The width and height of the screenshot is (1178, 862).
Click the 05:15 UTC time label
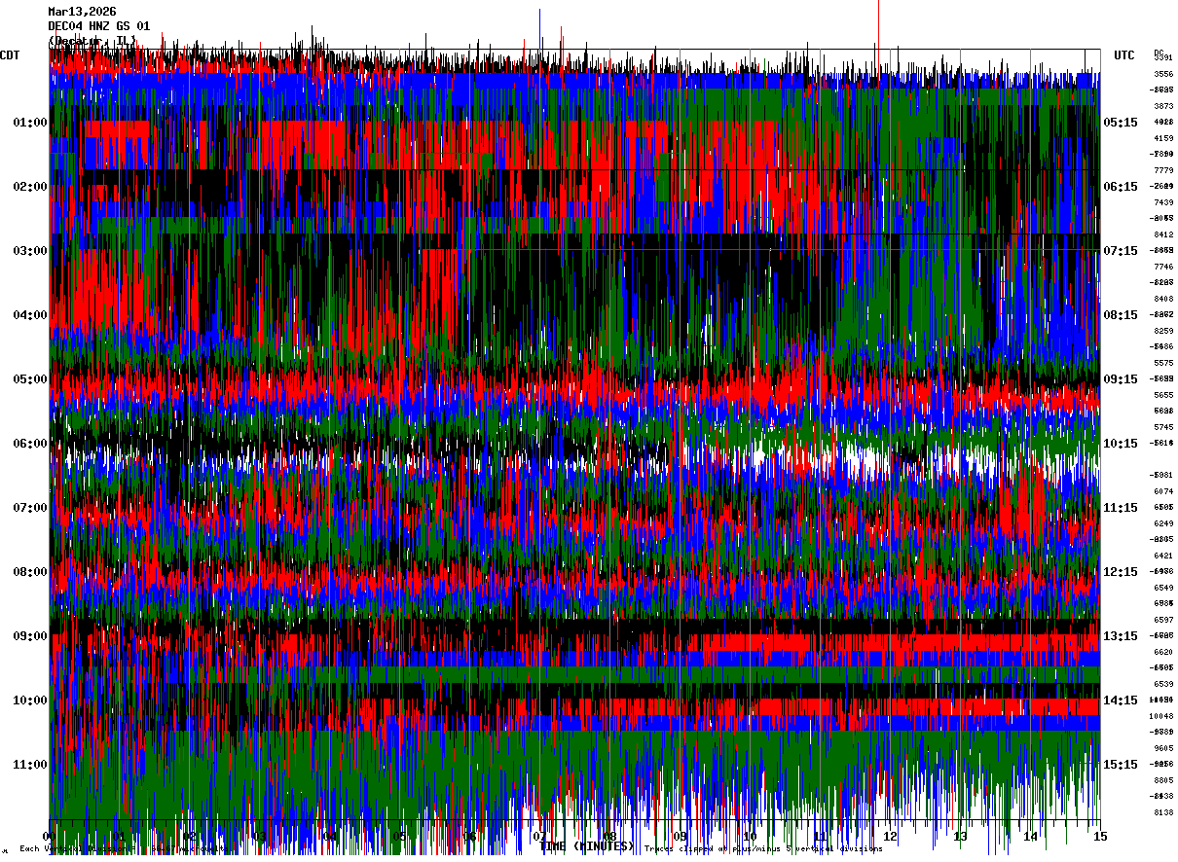pos(1121,123)
